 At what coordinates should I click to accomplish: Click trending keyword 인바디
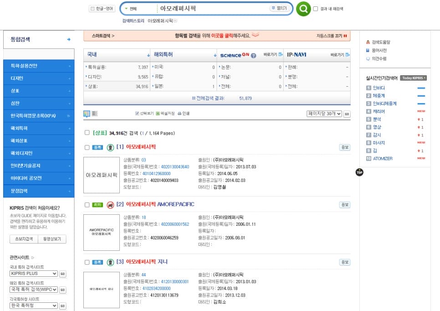tap(379, 88)
